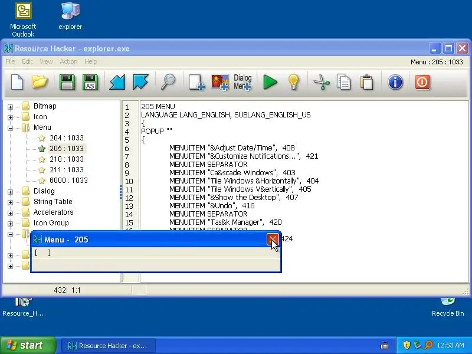Click the 'Tas&k Manager' script line

pyautogui.click(x=225, y=222)
